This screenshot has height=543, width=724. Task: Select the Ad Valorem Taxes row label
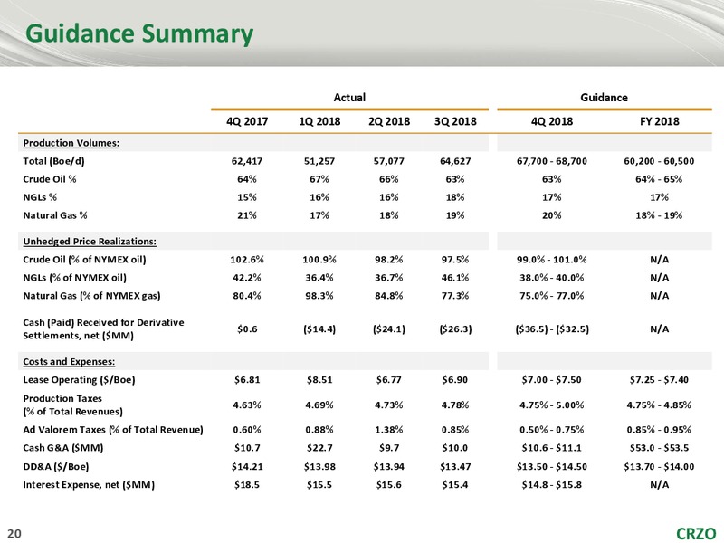coord(113,430)
